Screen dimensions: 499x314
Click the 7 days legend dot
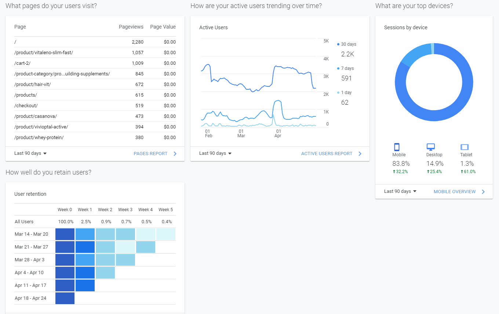pos(338,68)
